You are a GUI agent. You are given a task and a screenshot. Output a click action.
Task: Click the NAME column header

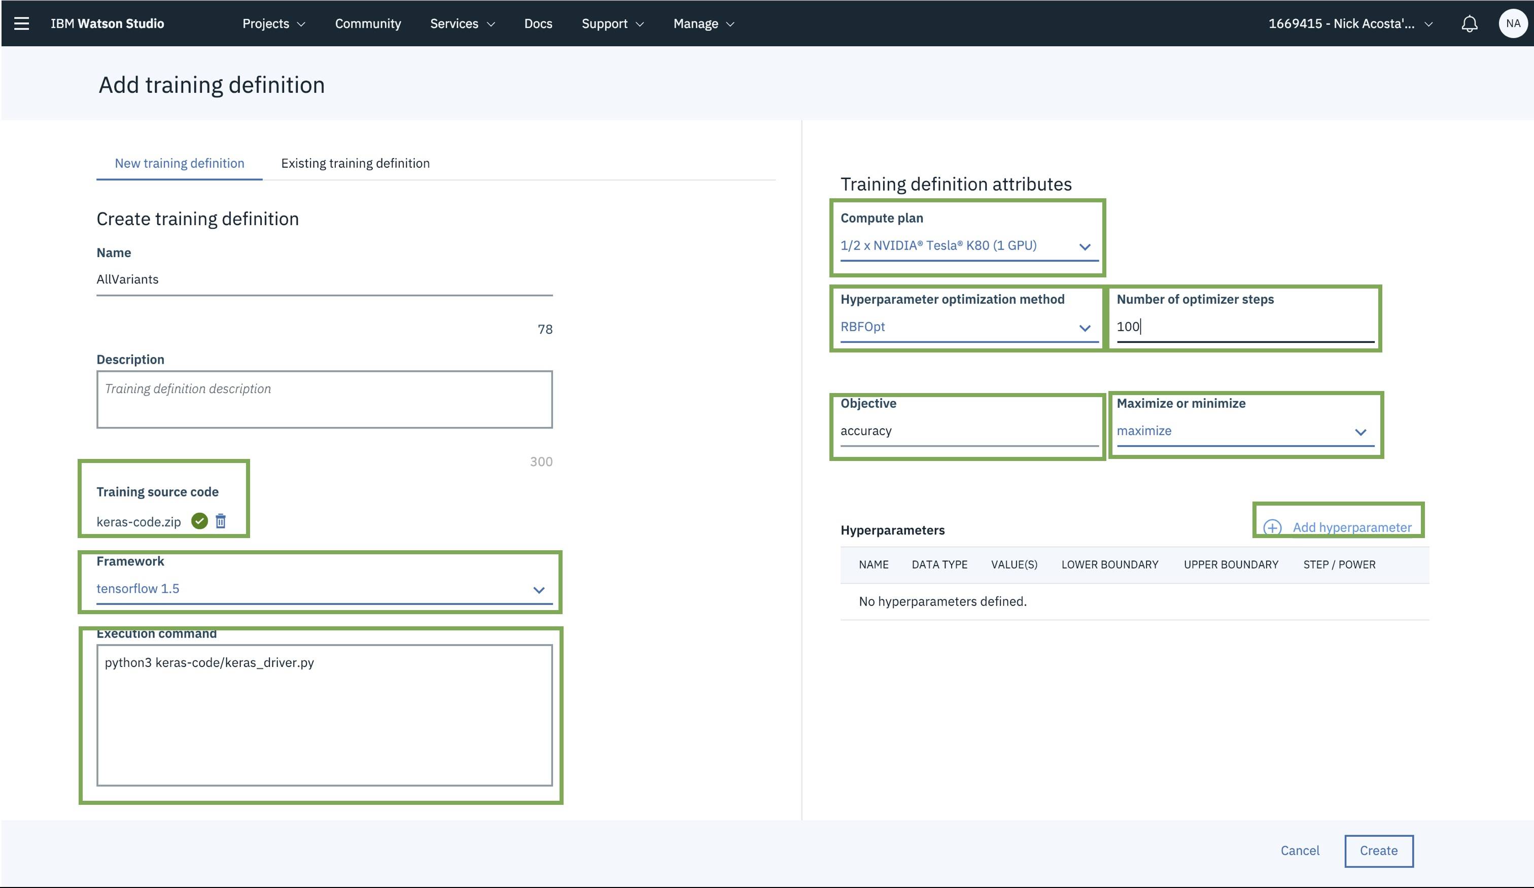pyautogui.click(x=874, y=564)
